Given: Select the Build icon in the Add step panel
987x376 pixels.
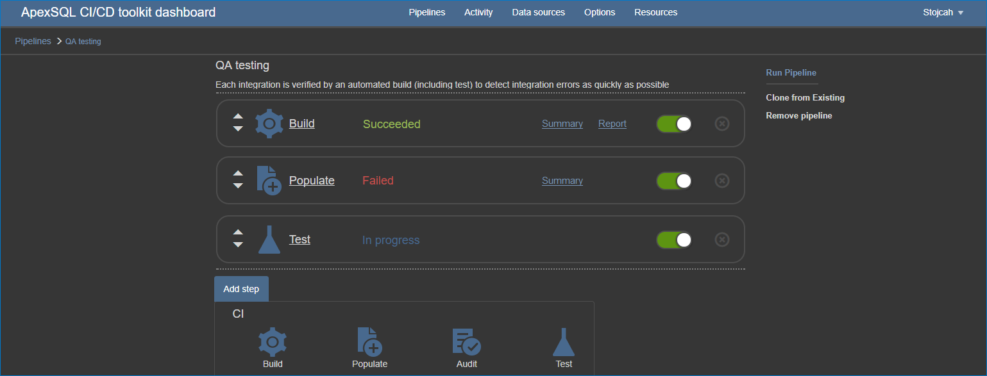Looking at the screenshot, I should click(x=272, y=341).
